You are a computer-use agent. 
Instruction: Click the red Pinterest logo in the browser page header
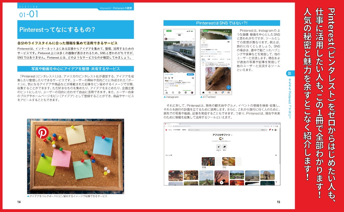click(x=166, y=130)
